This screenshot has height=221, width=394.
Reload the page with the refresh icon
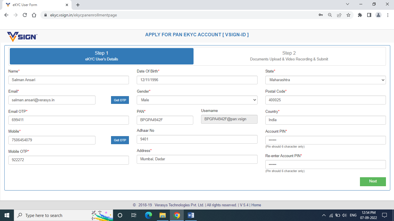coord(25,15)
